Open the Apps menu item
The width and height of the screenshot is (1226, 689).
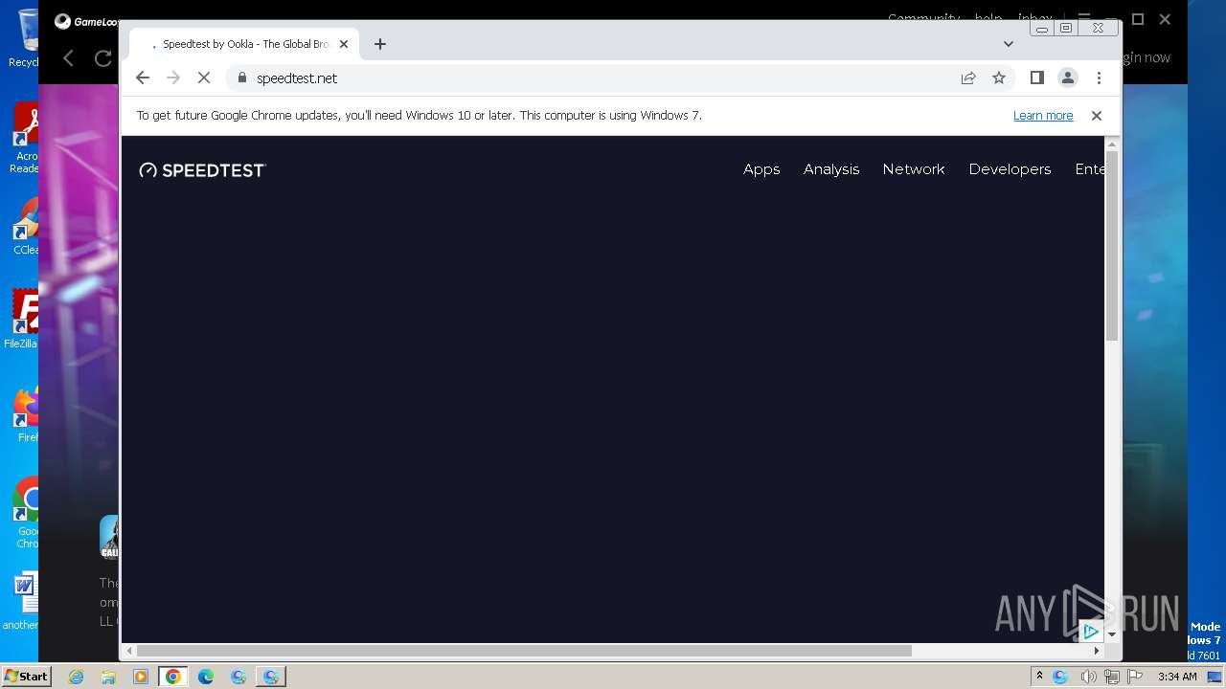coord(761,169)
